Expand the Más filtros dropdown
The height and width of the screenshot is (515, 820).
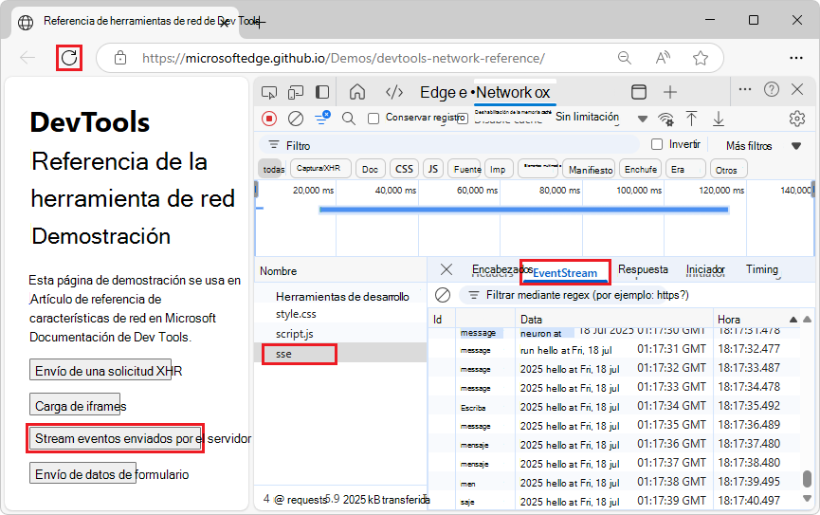(x=763, y=146)
